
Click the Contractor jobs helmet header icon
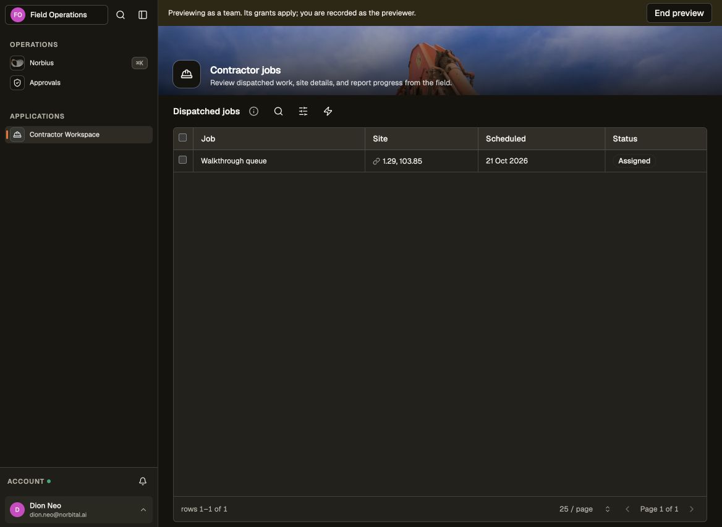pos(187,74)
